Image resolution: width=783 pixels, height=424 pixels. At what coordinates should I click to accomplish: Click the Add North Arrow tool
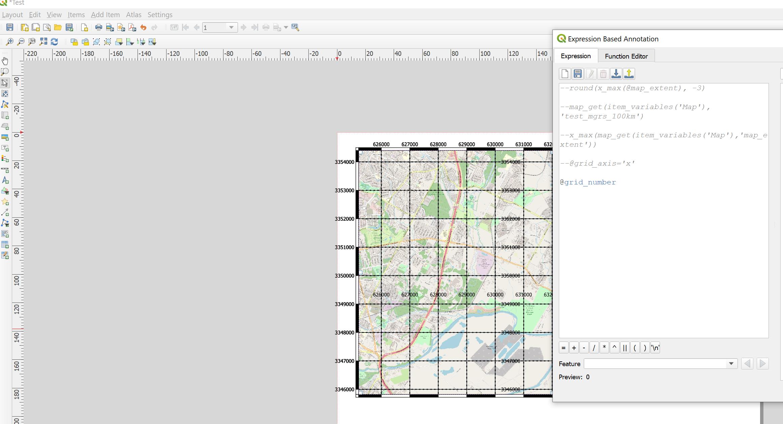[x=5, y=180]
